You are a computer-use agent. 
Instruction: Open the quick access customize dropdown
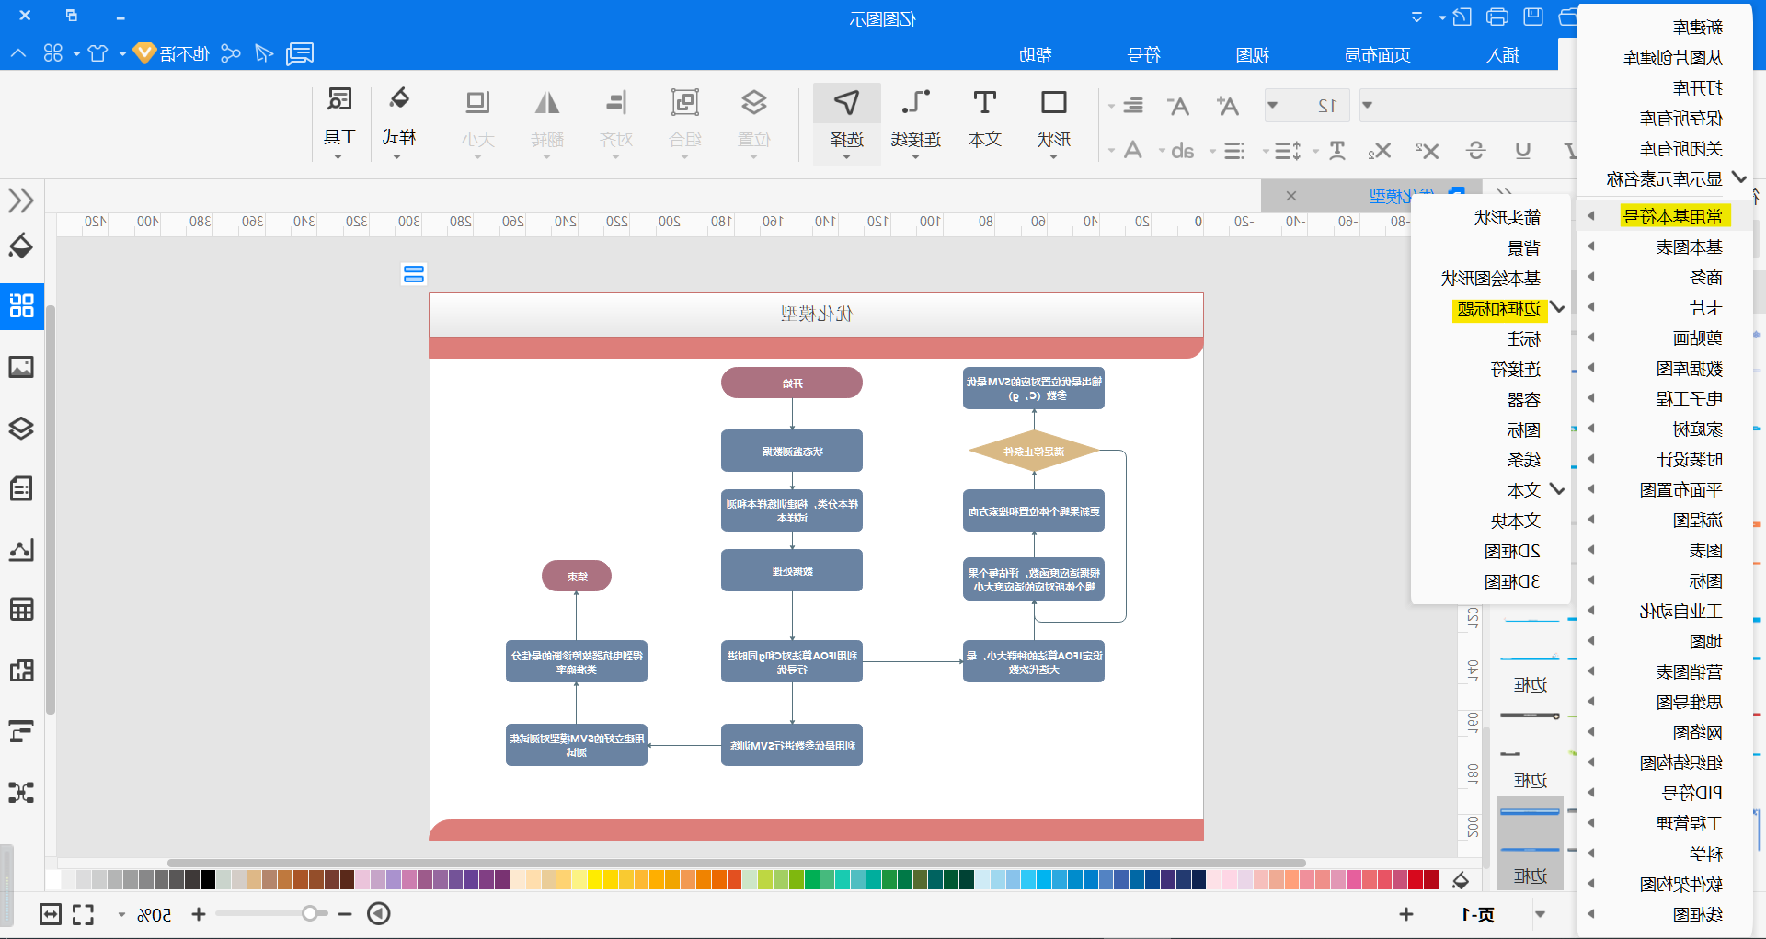[x=1417, y=17]
